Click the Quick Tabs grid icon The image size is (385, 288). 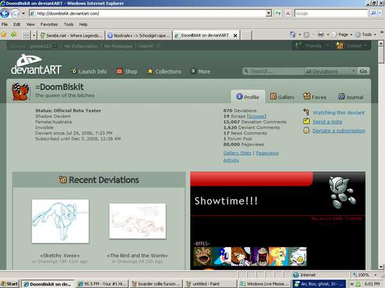(26, 35)
